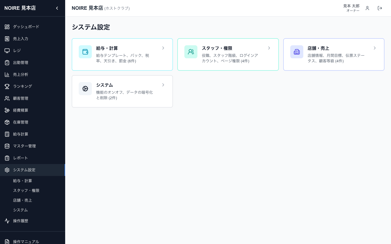Click the 給与計算 calculator icon
The width and height of the screenshot is (391, 244).
click(x=7, y=134)
